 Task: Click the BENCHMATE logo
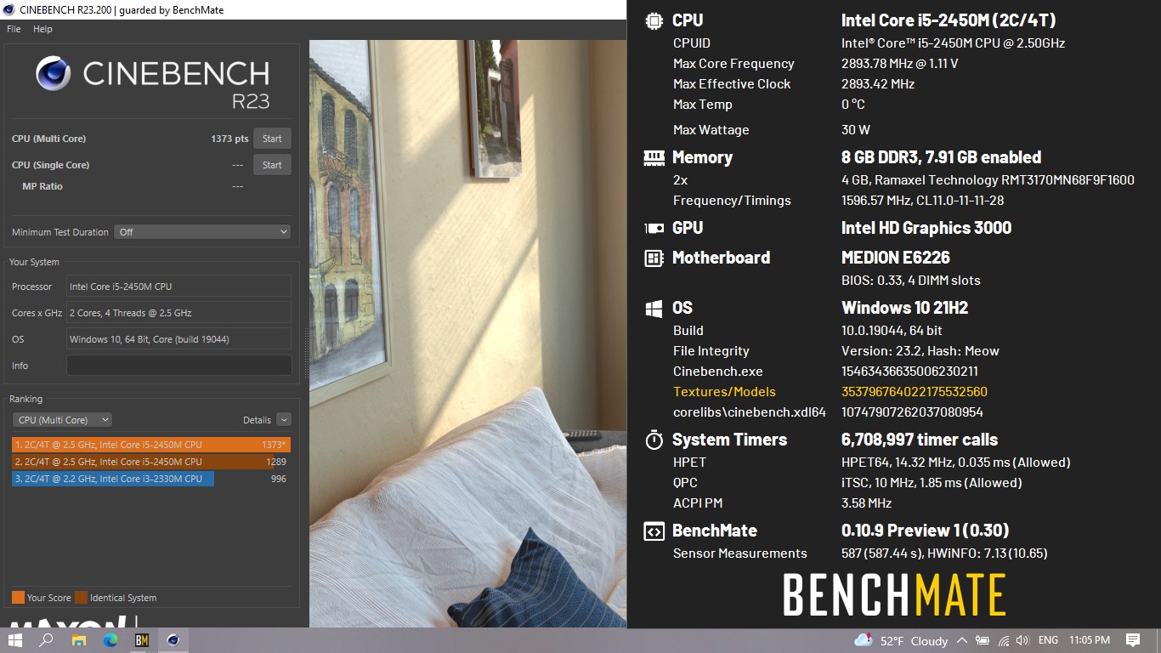pyautogui.click(x=894, y=594)
